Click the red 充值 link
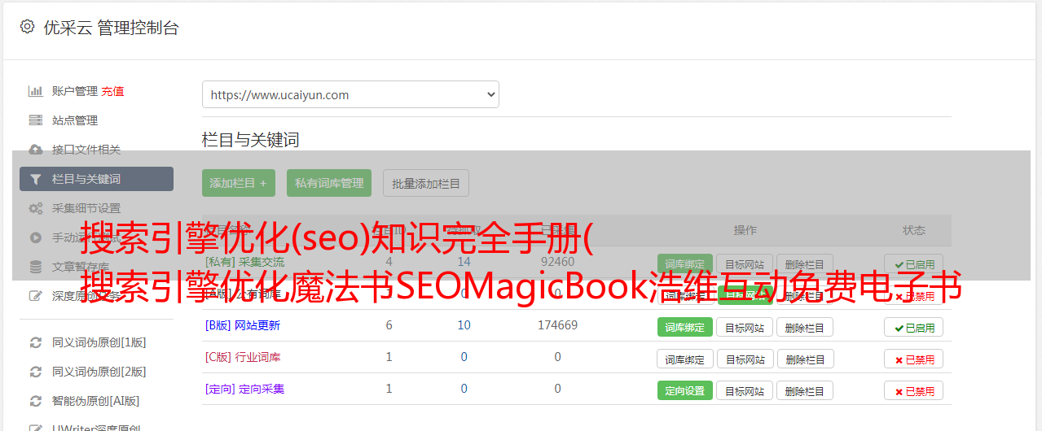Image resolution: width=1042 pixels, height=431 pixels. (x=113, y=91)
